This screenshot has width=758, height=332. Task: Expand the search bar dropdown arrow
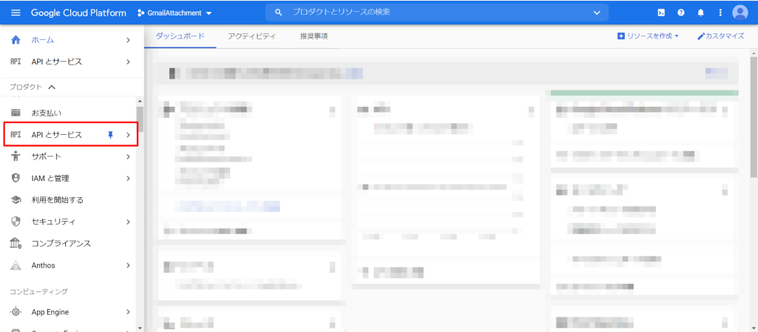[x=597, y=13]
